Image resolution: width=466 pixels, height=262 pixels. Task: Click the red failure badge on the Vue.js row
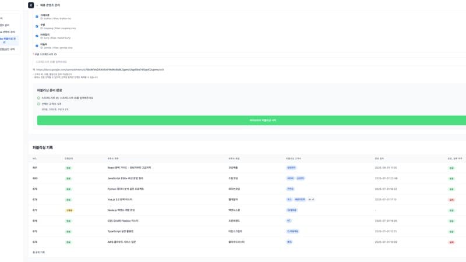click(451, 200)
